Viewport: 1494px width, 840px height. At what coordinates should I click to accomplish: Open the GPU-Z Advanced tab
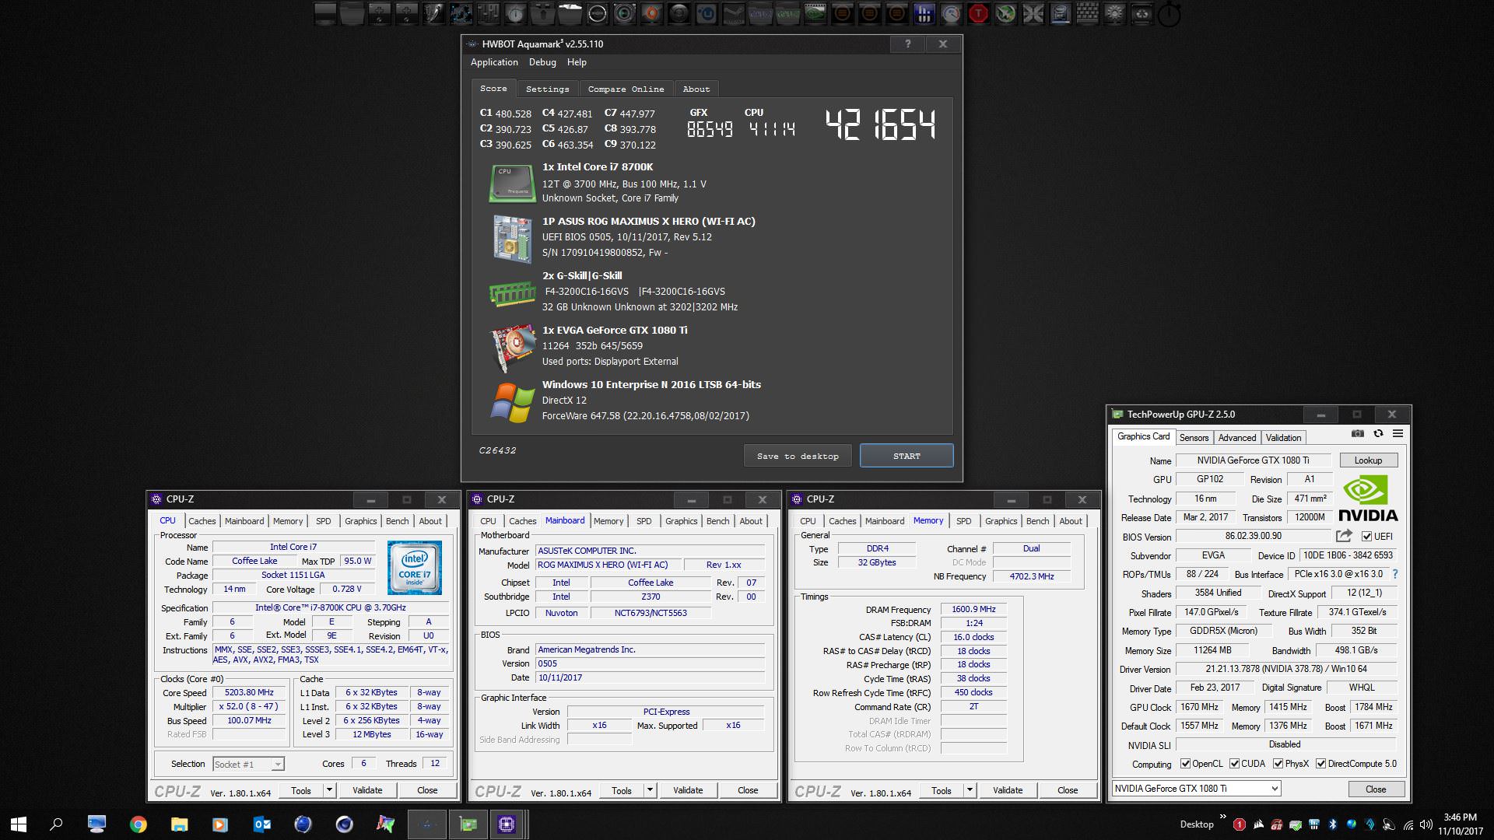coord(1237,438)
